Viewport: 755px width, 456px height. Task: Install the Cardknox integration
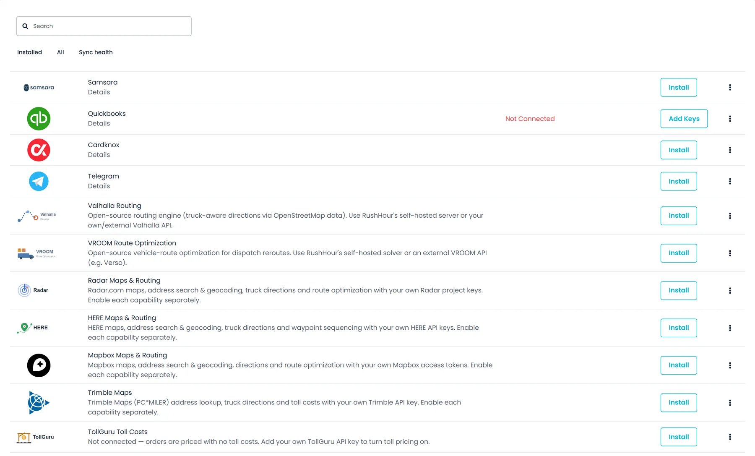[679, 150]
